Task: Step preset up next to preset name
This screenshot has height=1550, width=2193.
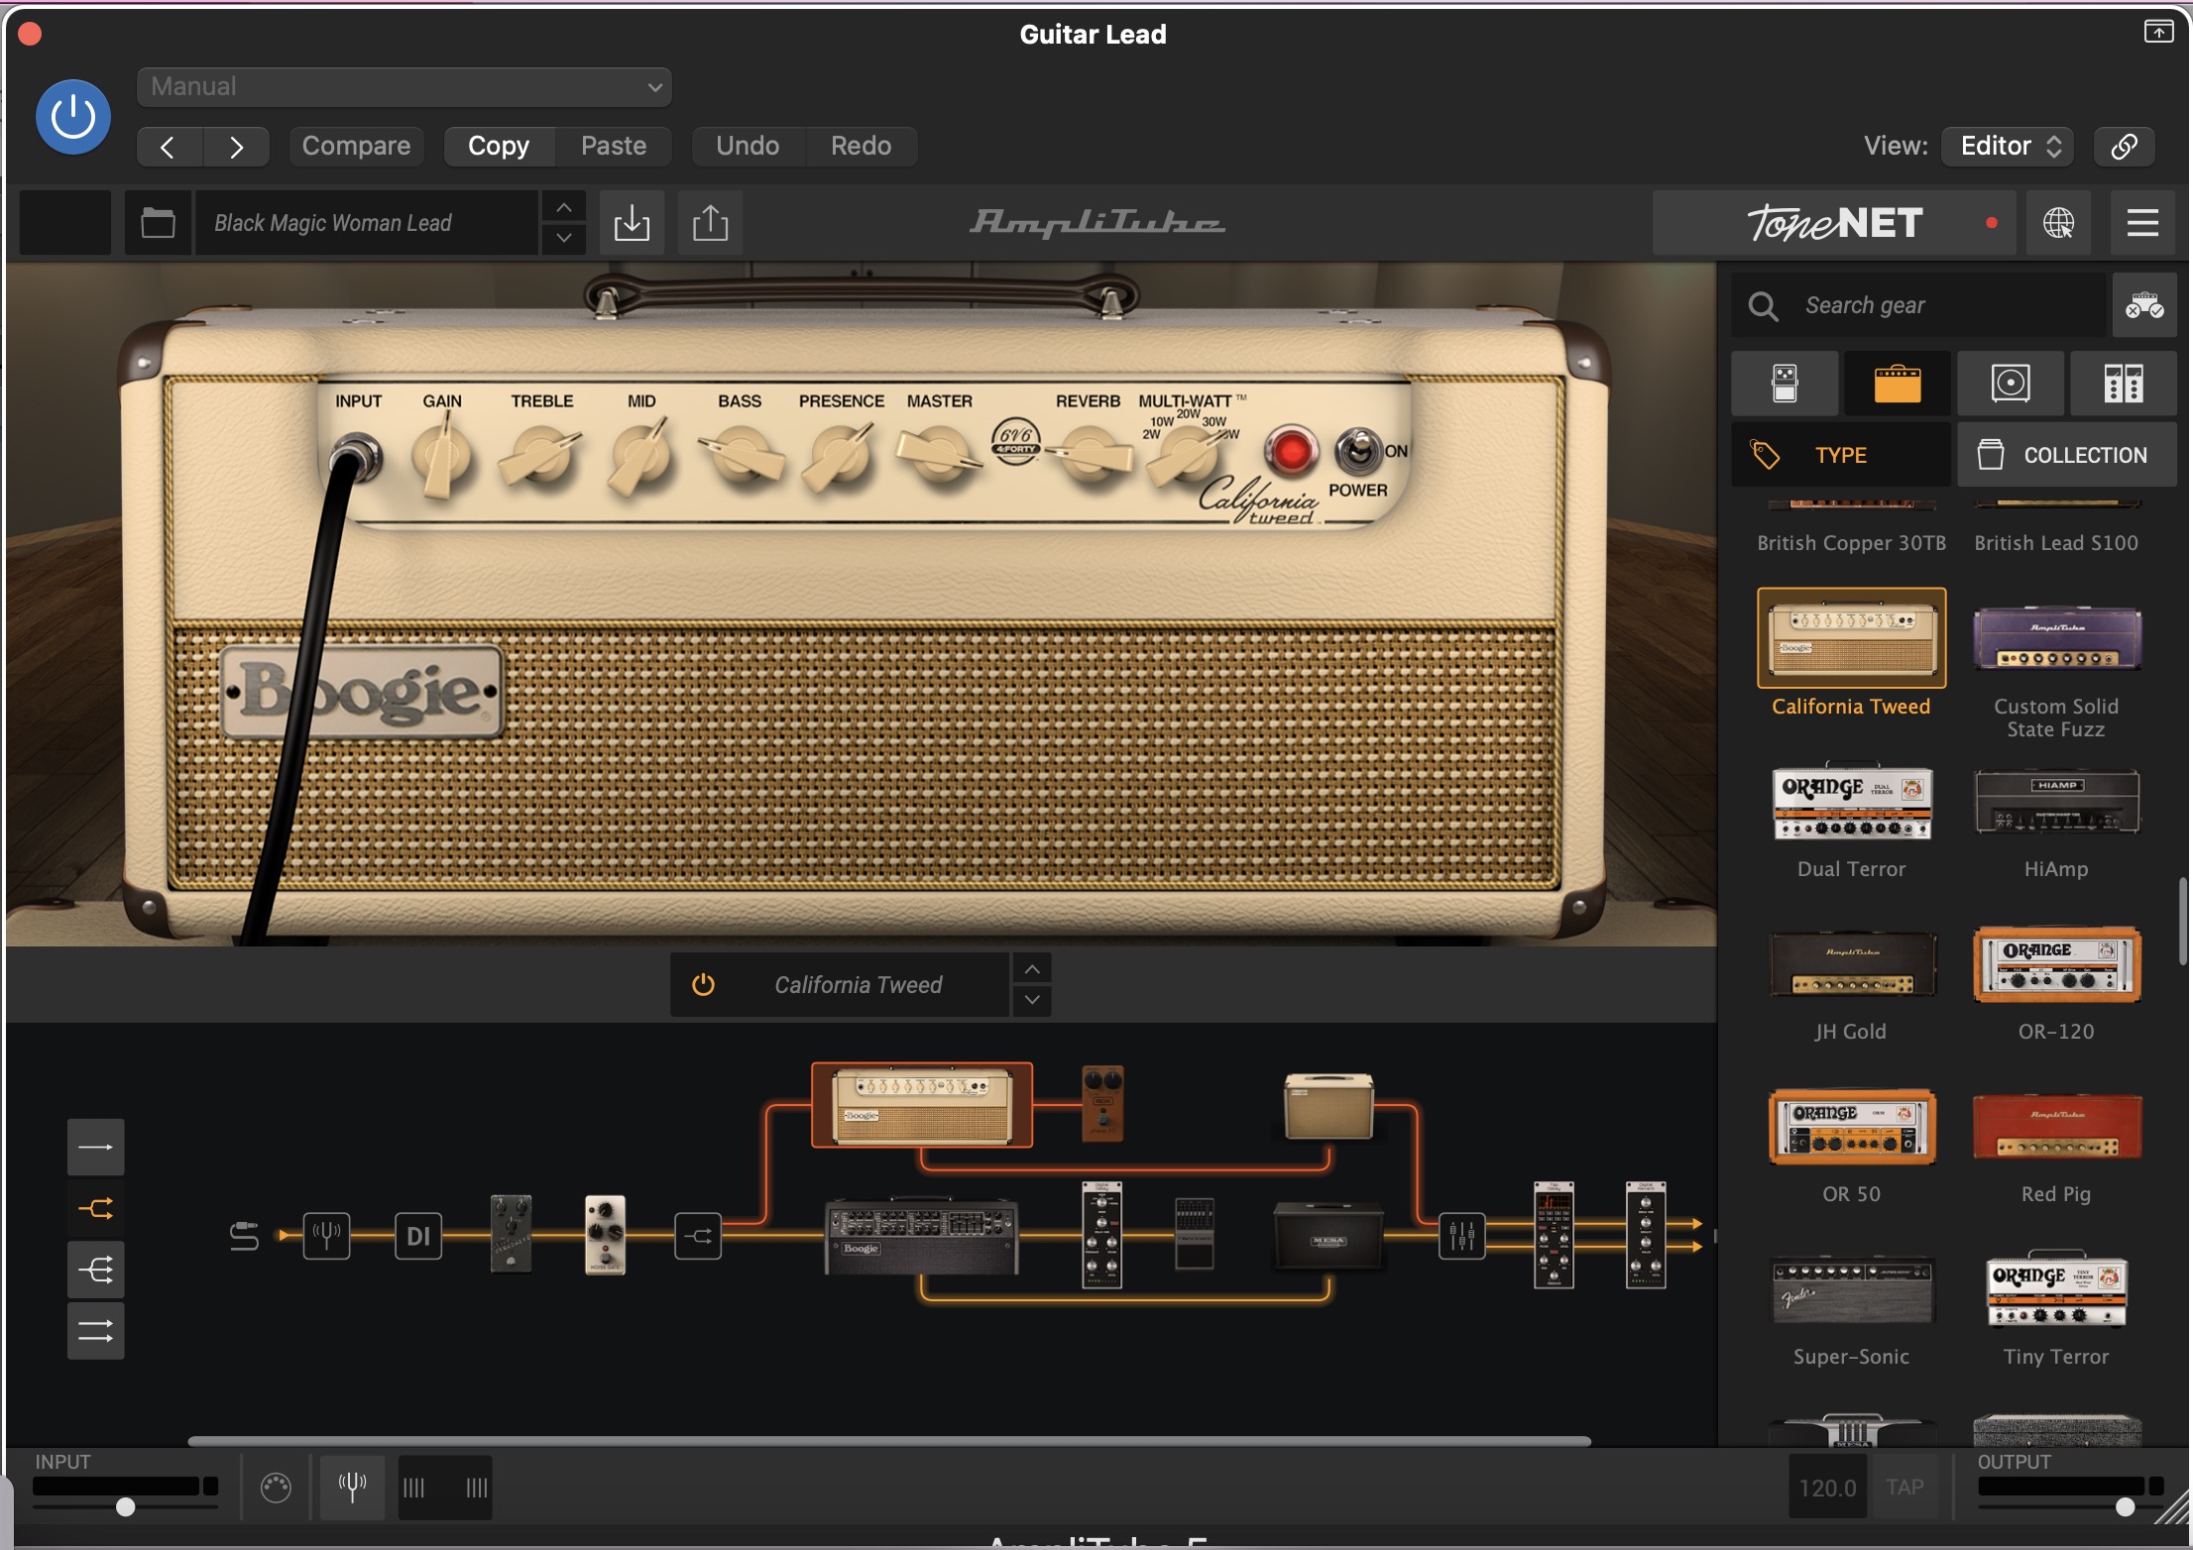Action: click(563, 207)
